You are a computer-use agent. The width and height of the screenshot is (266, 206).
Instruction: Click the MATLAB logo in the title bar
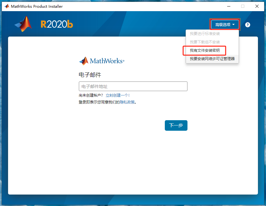[x=7, y=6]
